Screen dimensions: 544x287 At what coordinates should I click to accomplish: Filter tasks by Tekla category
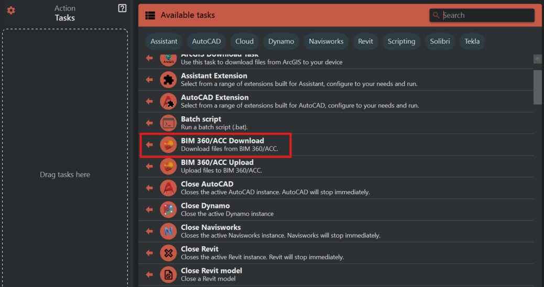coord(472,41)
